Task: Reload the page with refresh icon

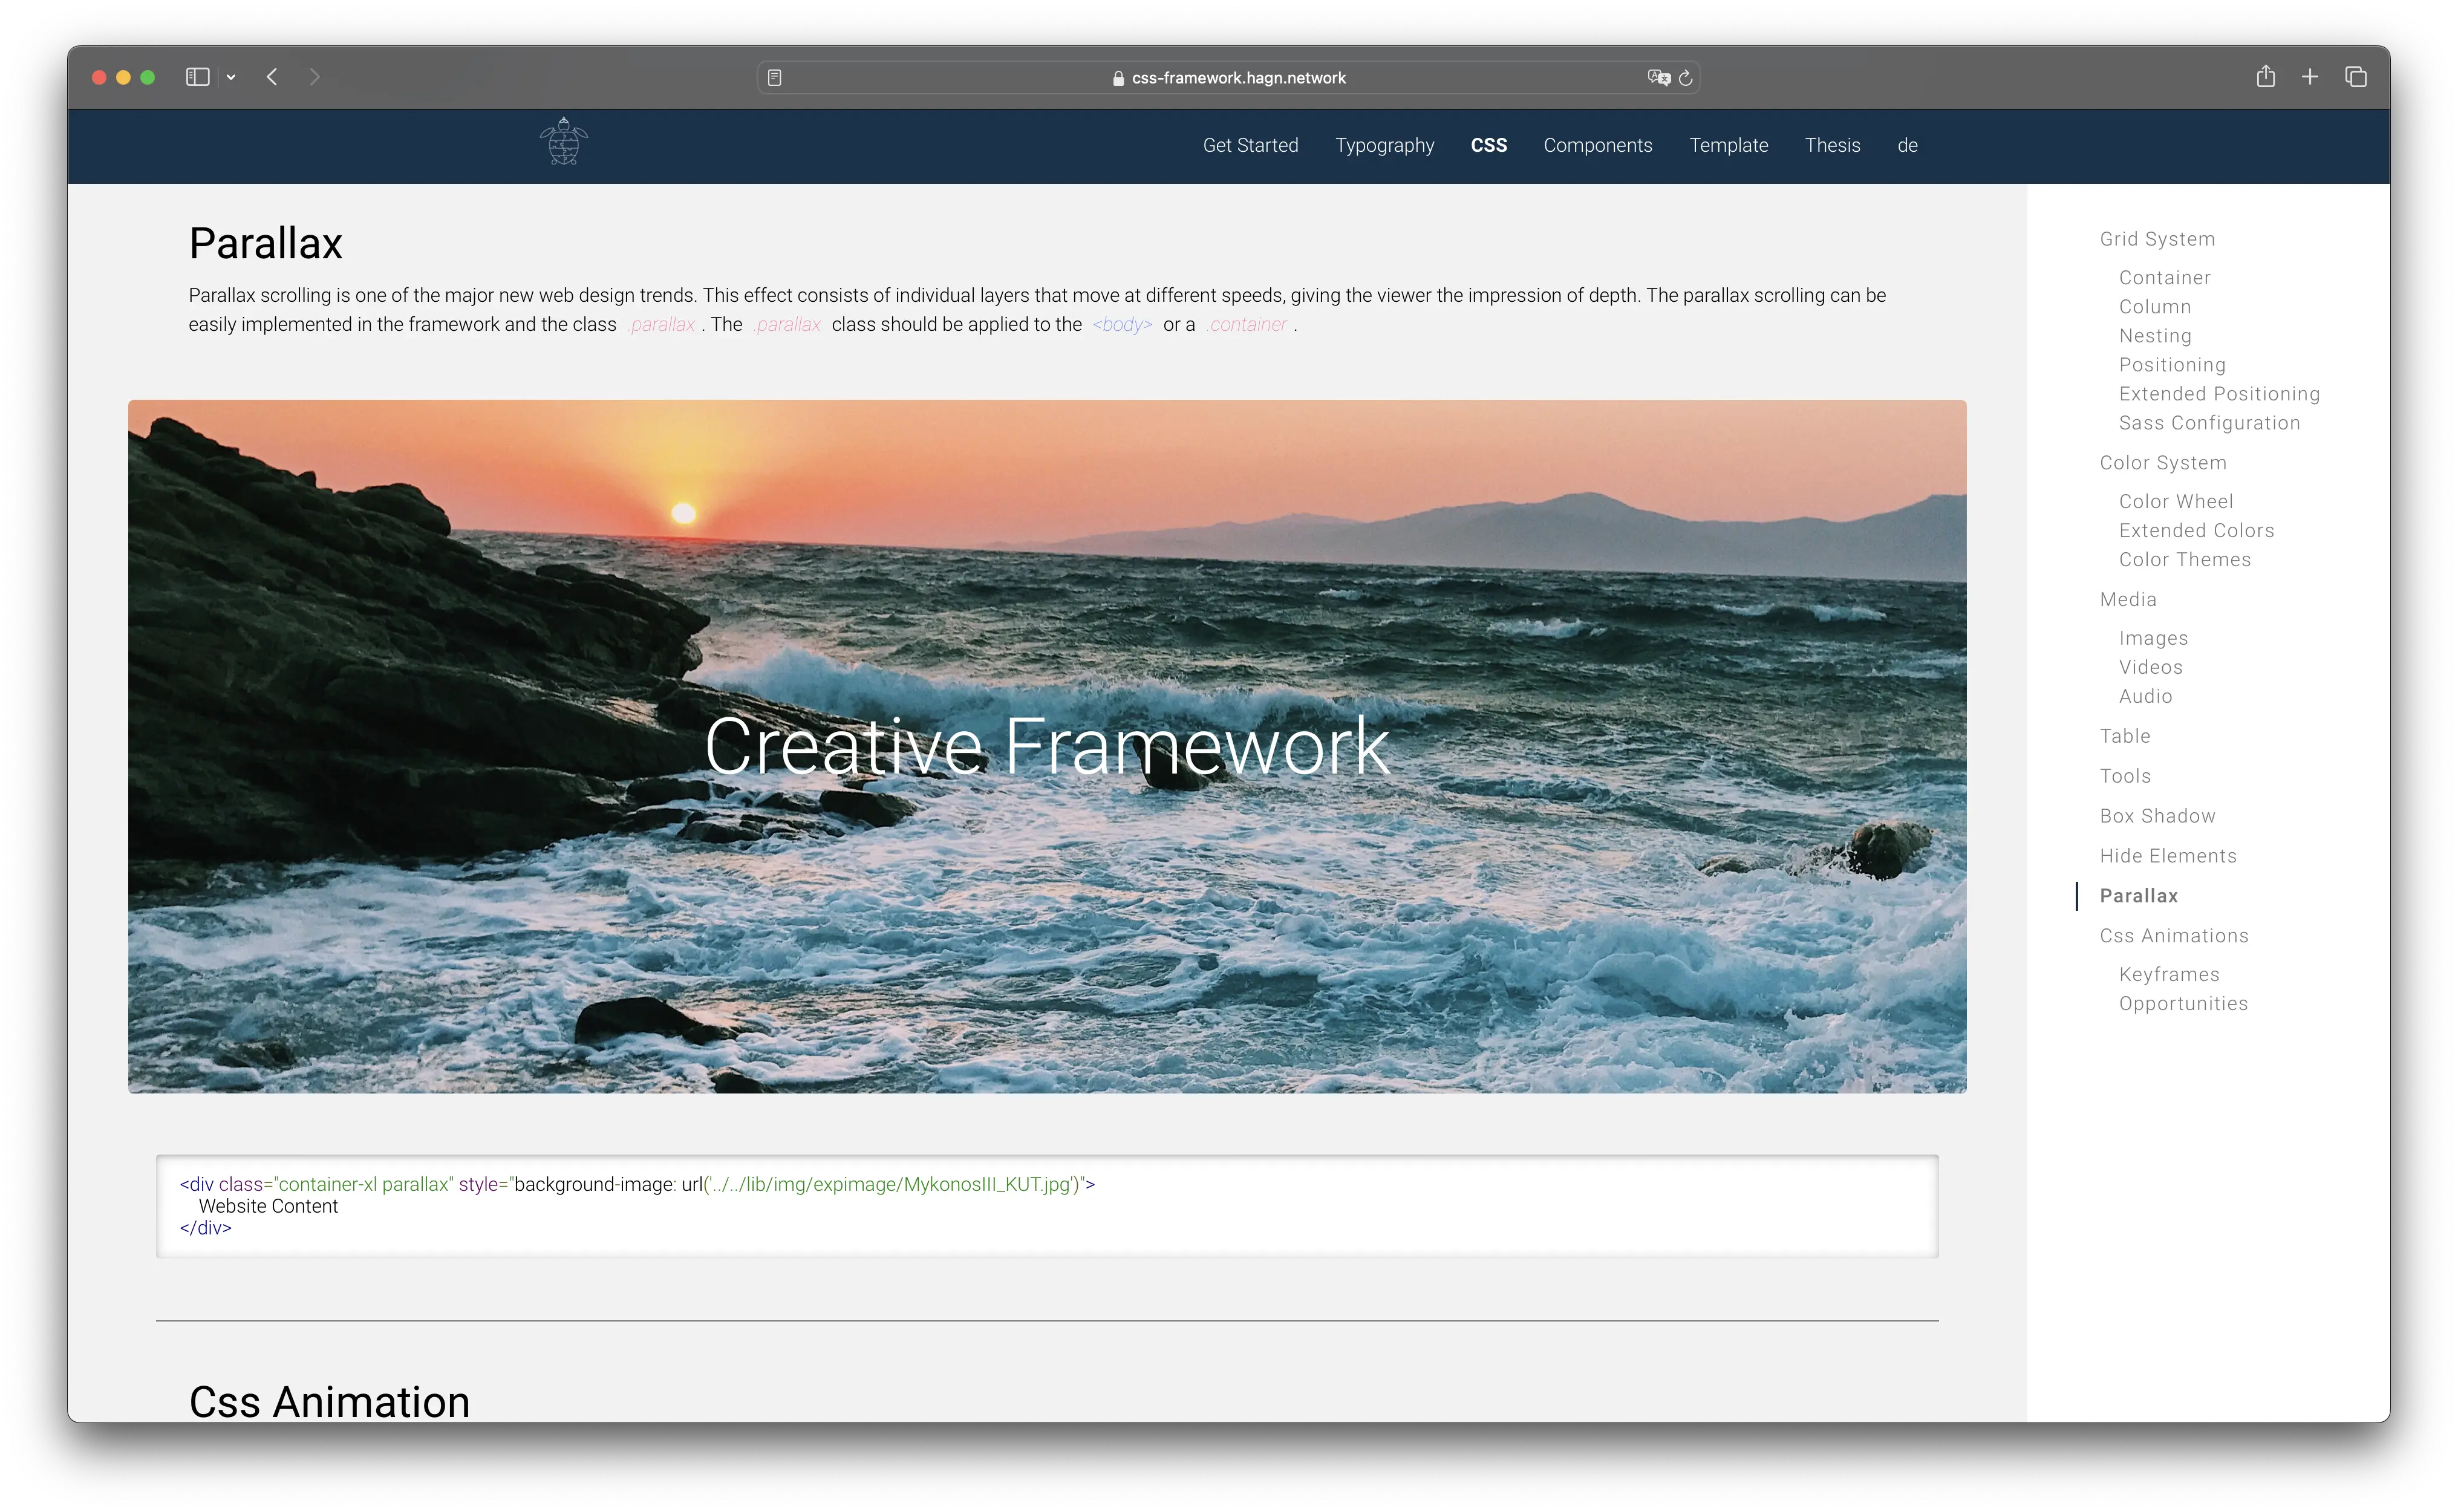Action: click(x=1686, y=78)
